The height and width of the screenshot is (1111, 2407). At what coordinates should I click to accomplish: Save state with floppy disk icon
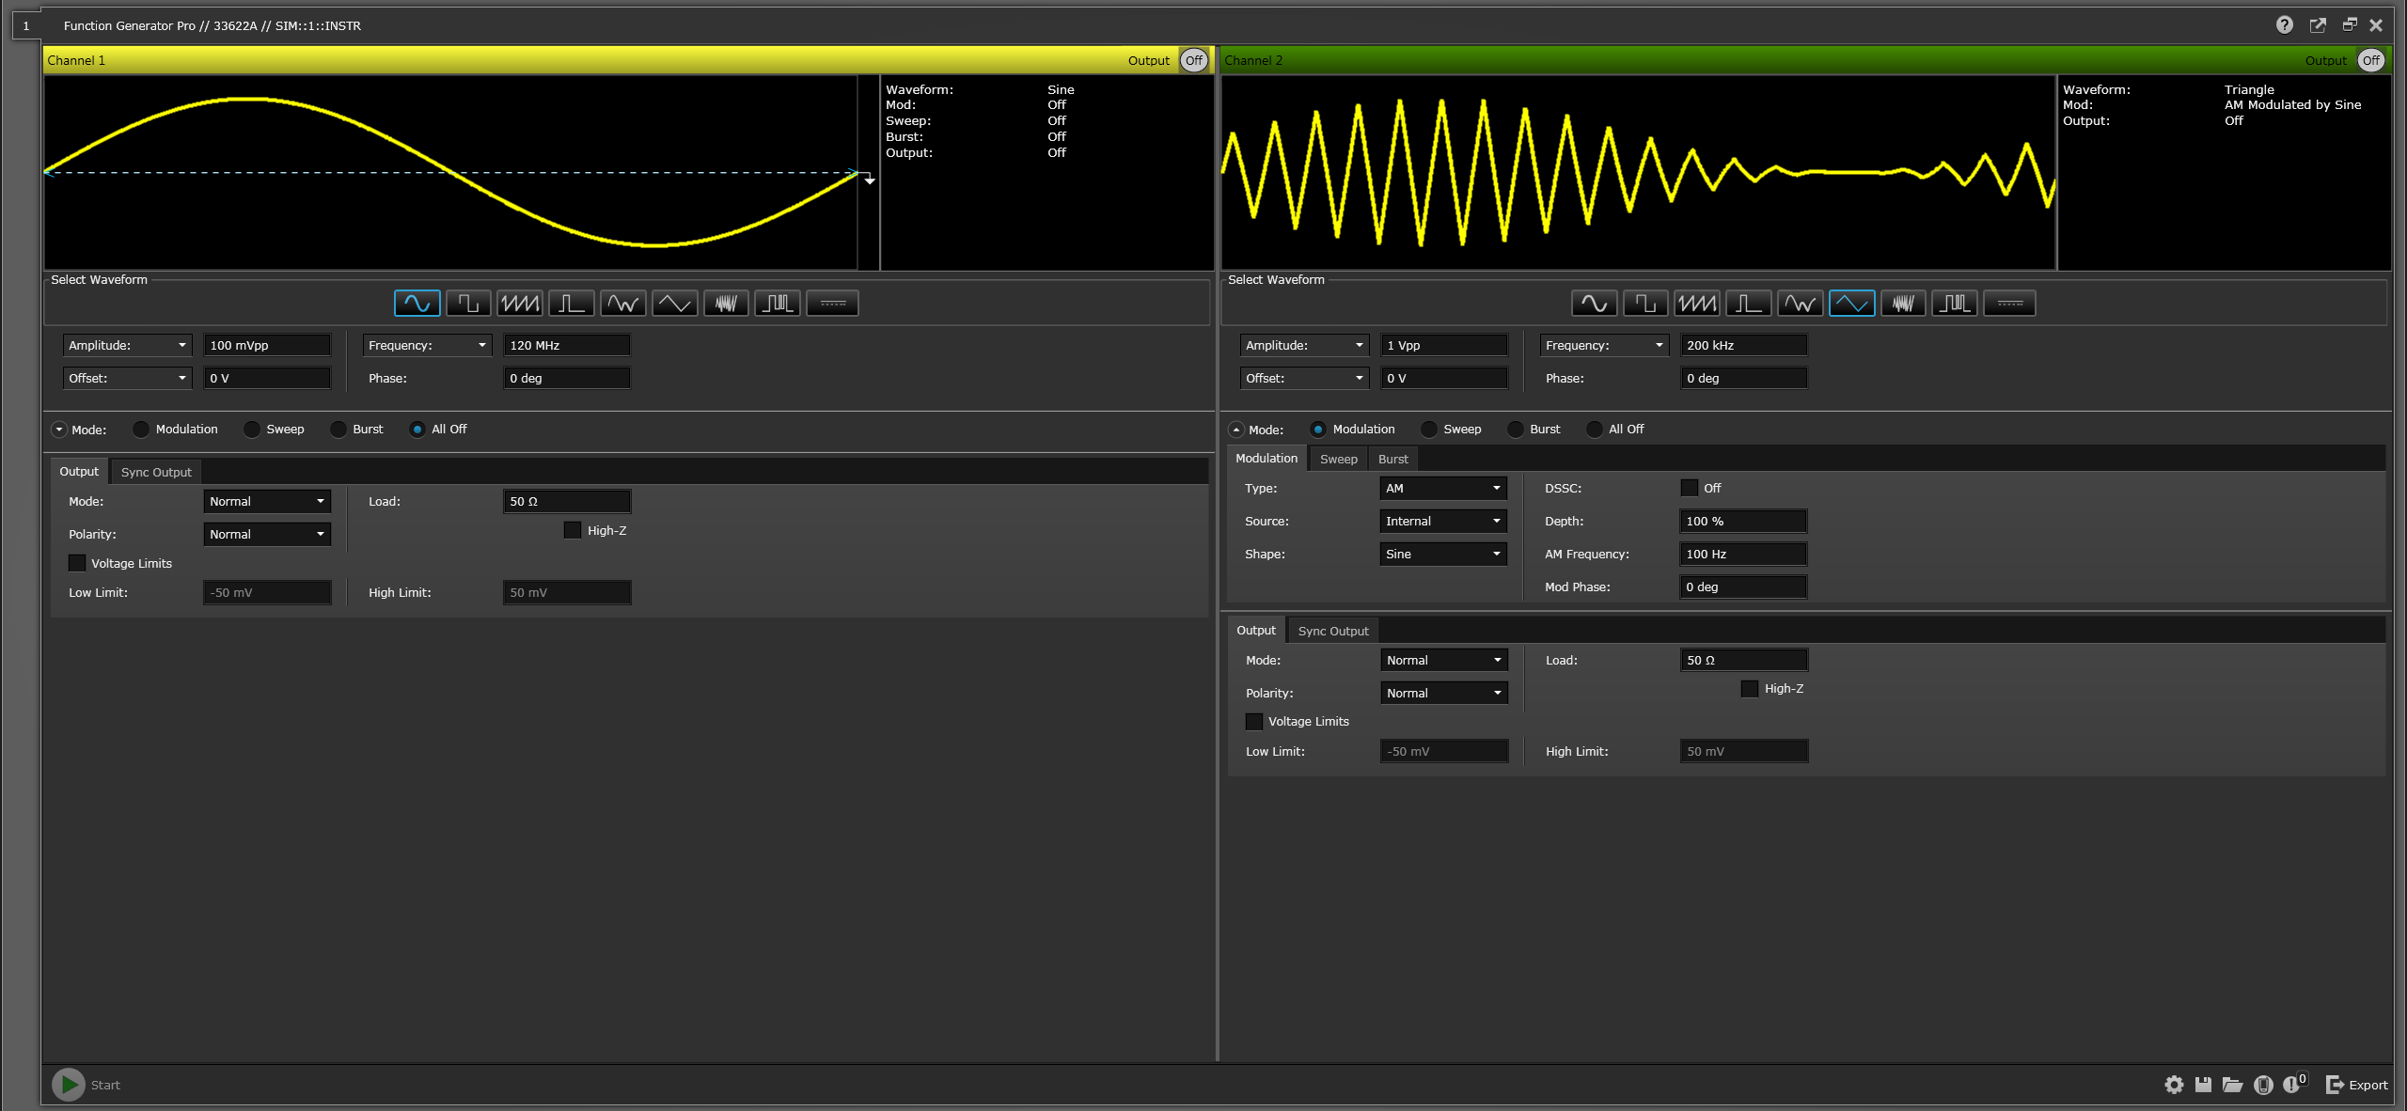(2203, 1085)
